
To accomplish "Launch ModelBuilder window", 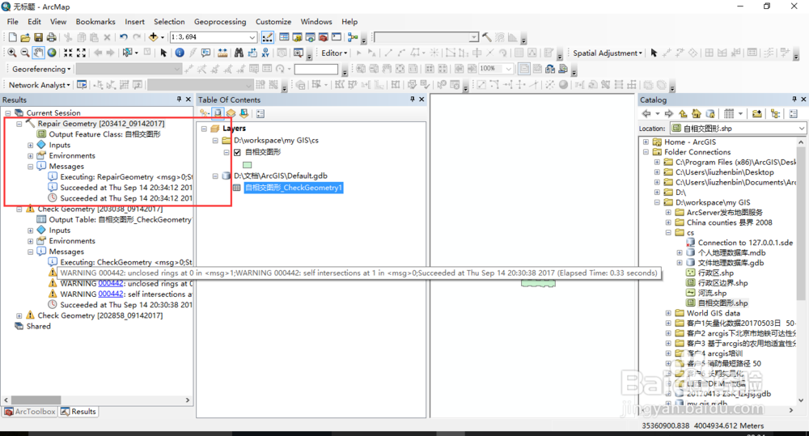I will click(353, 37).
